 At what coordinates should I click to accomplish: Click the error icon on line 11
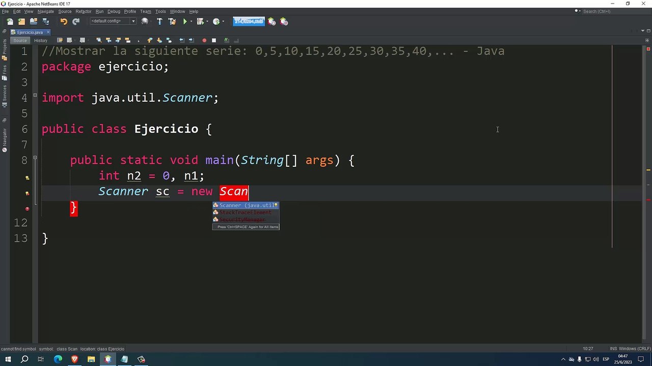[x=27, y=209]
